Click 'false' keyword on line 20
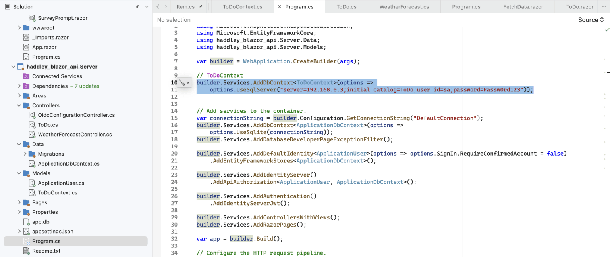 [555, 153]
